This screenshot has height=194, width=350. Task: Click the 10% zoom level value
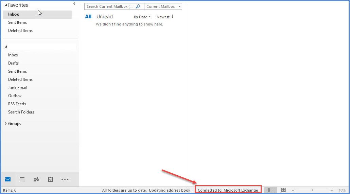(342, 190)
